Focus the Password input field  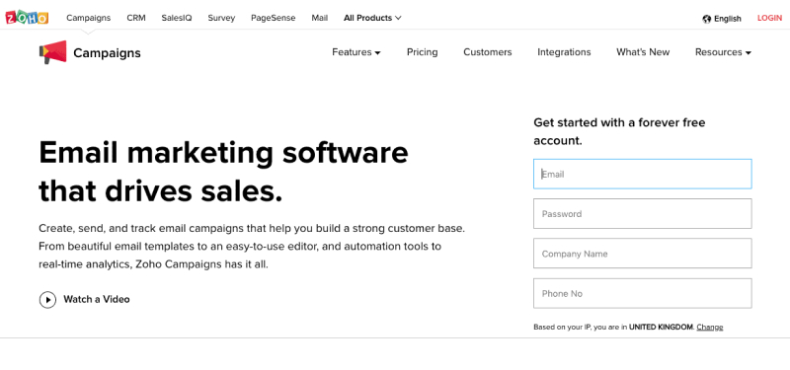coord(643,213)
